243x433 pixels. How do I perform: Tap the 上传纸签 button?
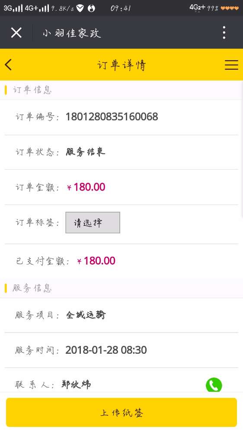pos(121,412)
